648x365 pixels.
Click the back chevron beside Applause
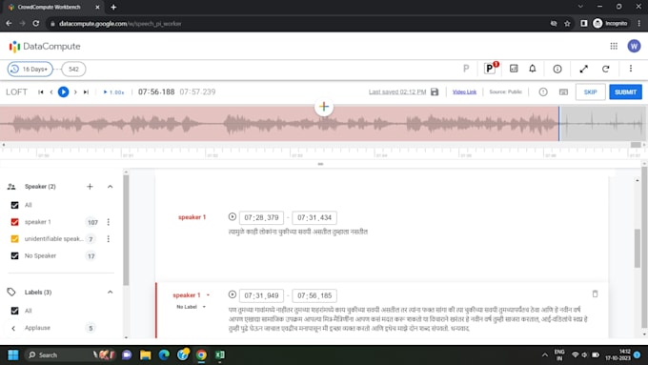coord(13,328)
